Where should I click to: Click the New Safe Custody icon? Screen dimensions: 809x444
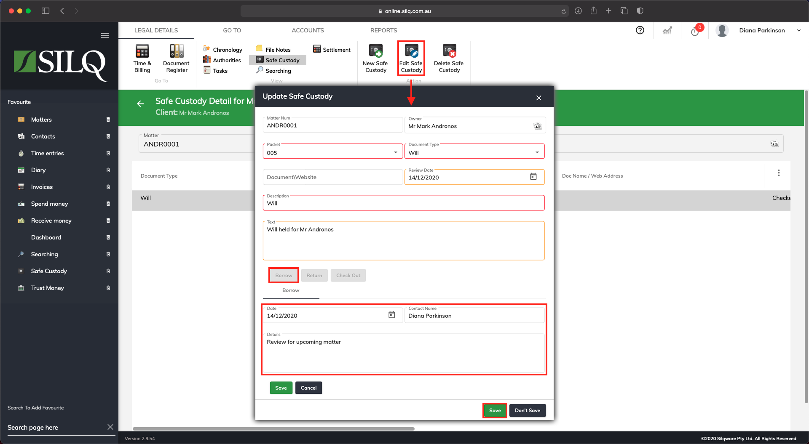(375, 52)
